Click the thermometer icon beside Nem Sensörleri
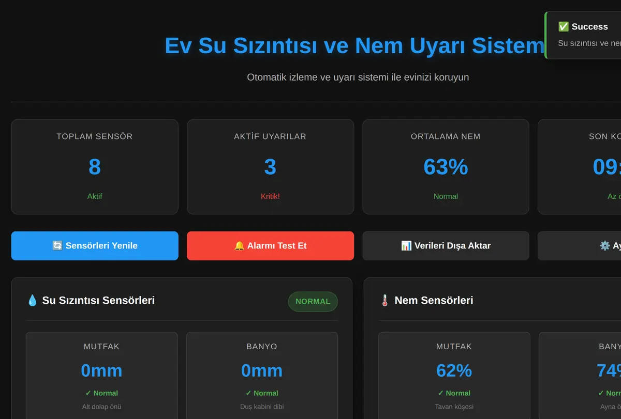621x419 pixels. [385, 300]
